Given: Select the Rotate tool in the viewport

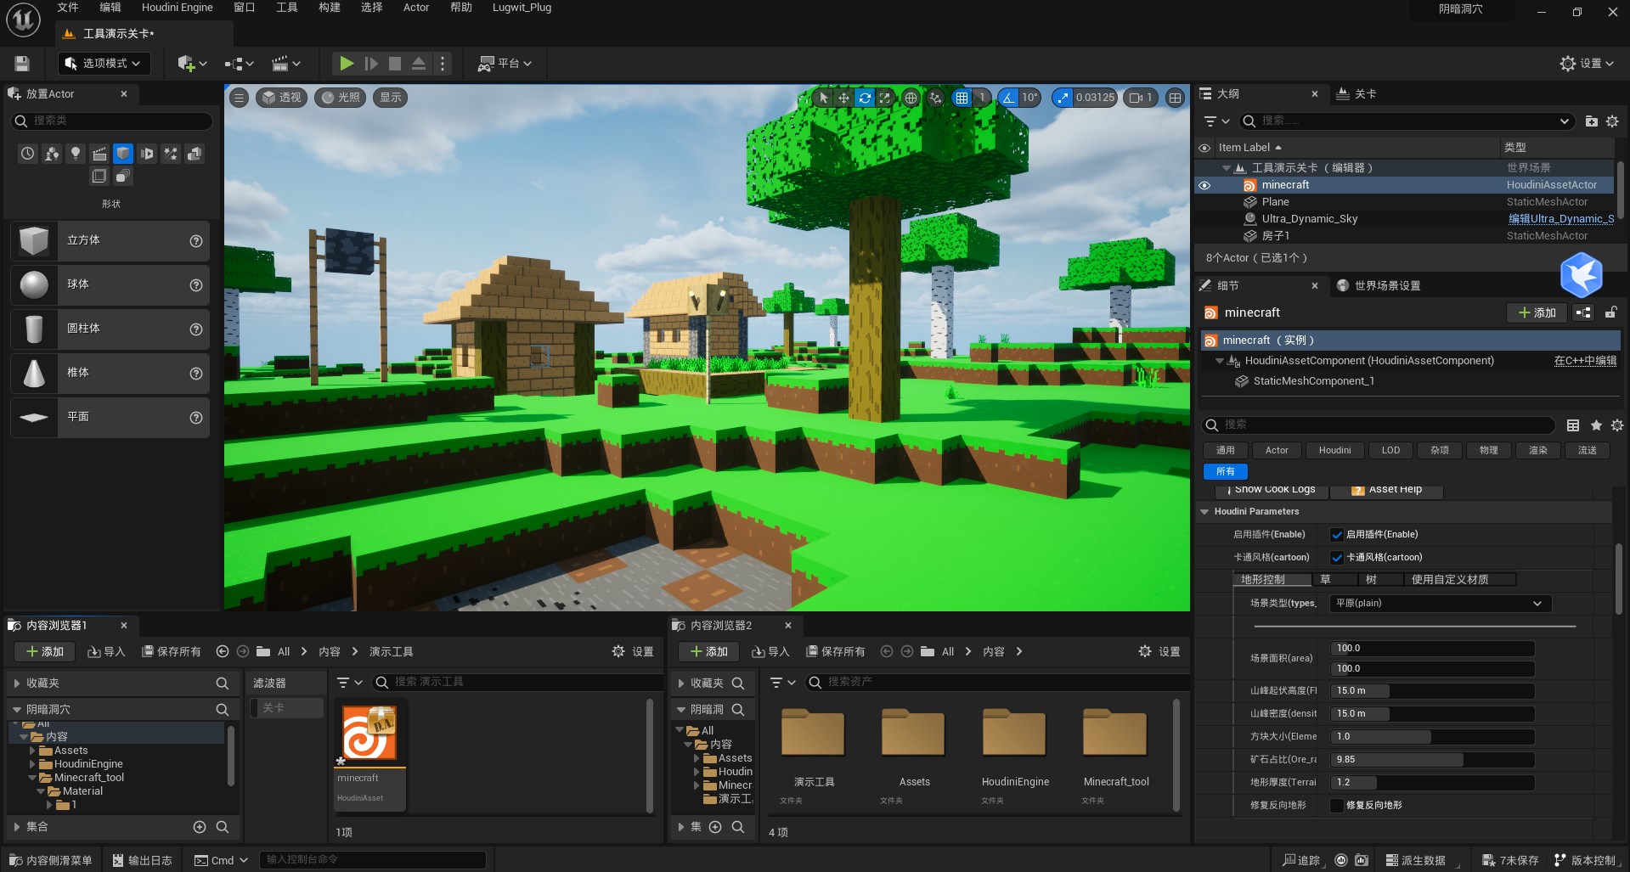Looking at the screenshot, I should click(x=865, y=98).
